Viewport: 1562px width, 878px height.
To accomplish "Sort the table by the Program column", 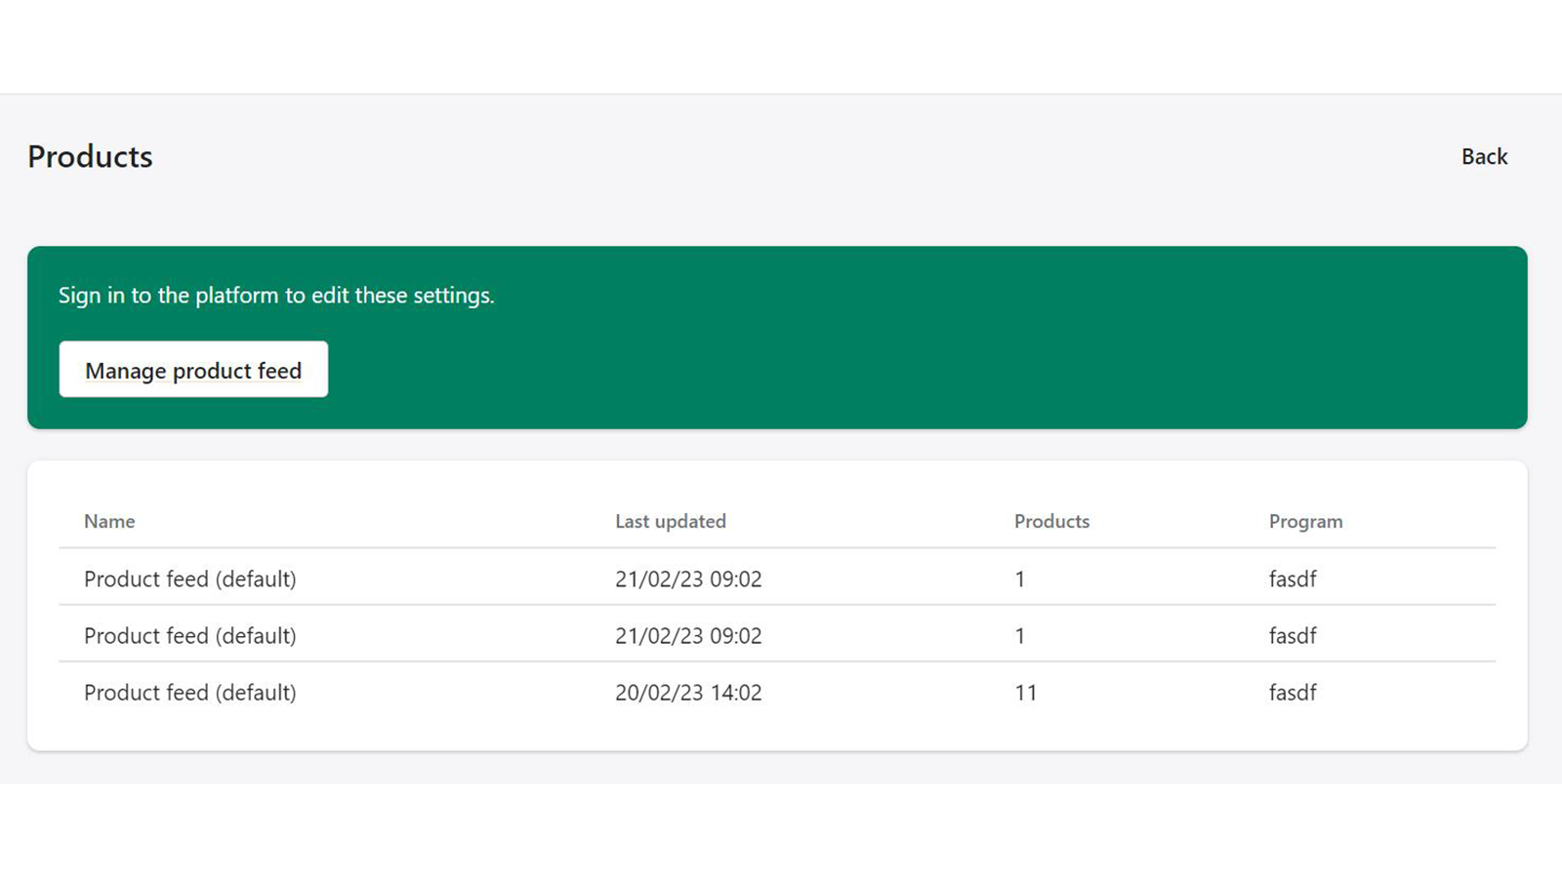I will tap(1305, 521).
